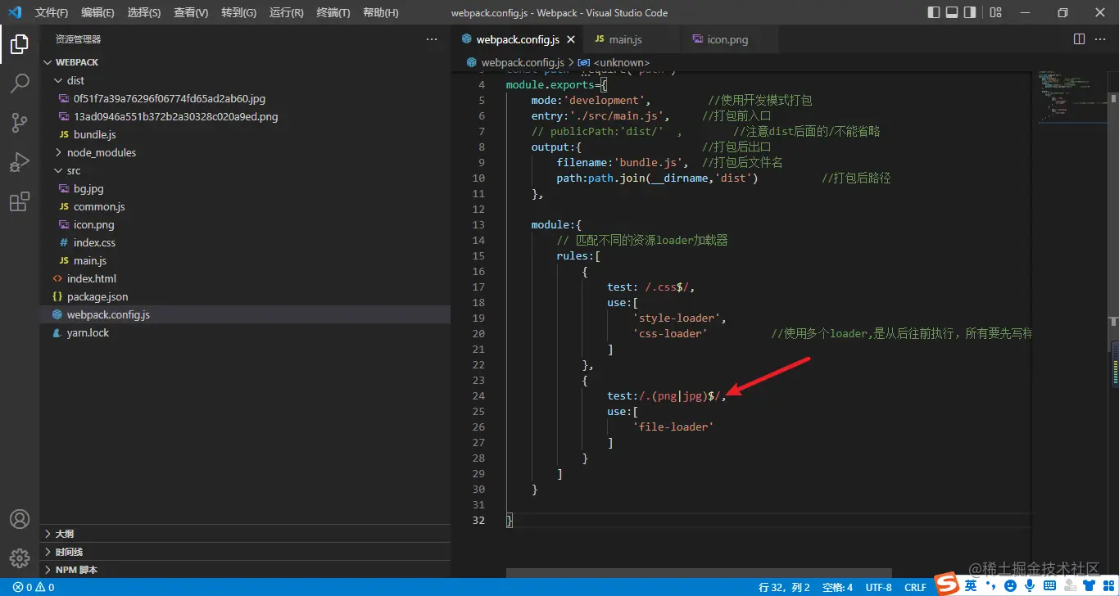
Task: Click the Split Editor icon
Action: point(1079,39)
